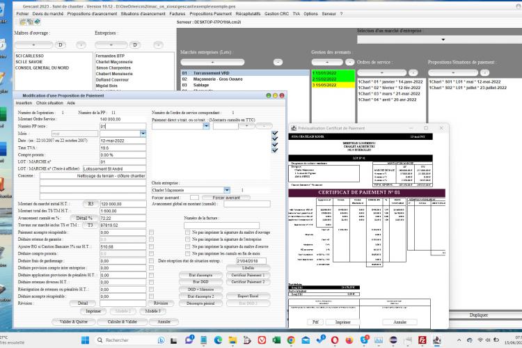Screen dimensions: 522x348
Task: Click yellow button in Modification window title bar
Action: click(x=275, y=95)
